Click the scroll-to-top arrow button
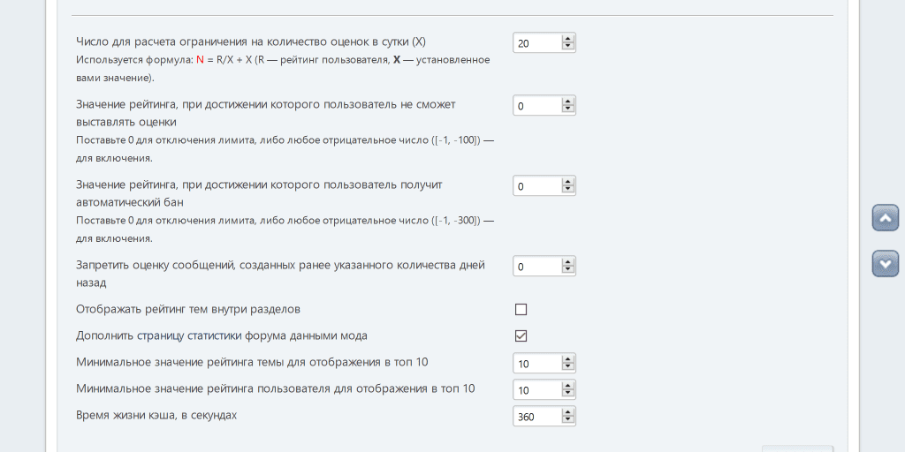The height and width of the screenshot is (452, 905). coord(885,217)
